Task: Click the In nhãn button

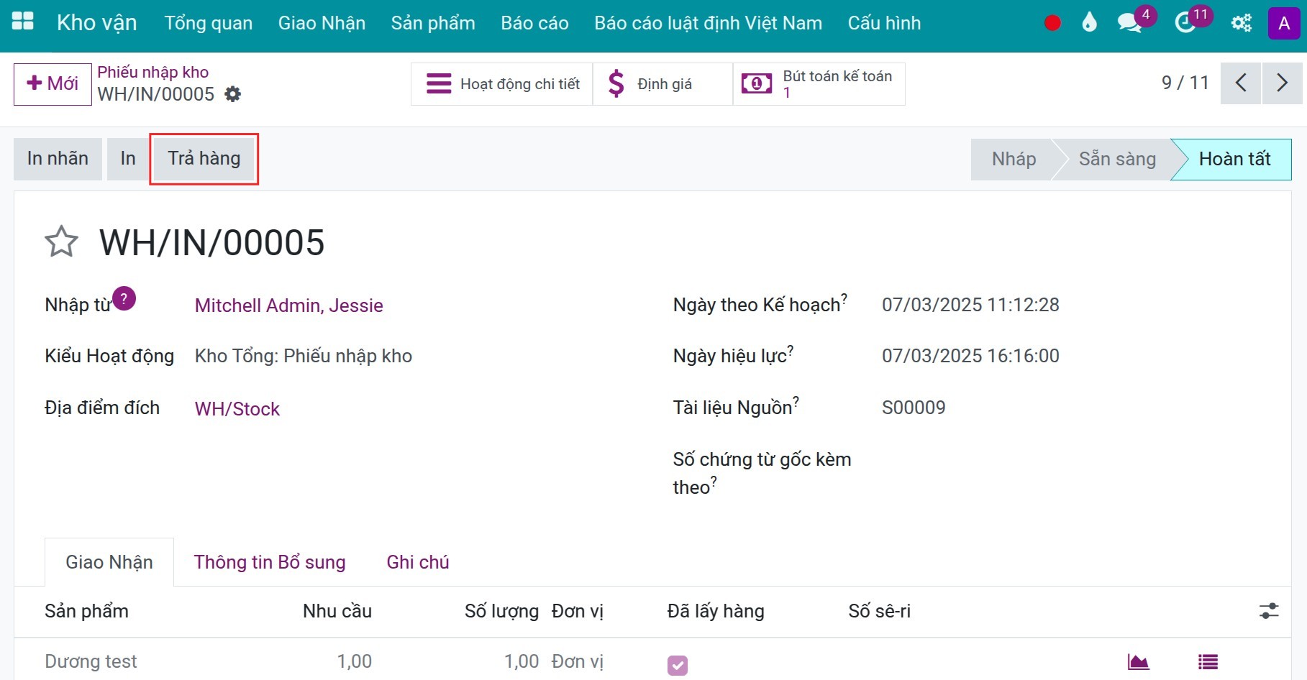Action: click(x=58, y=159)
